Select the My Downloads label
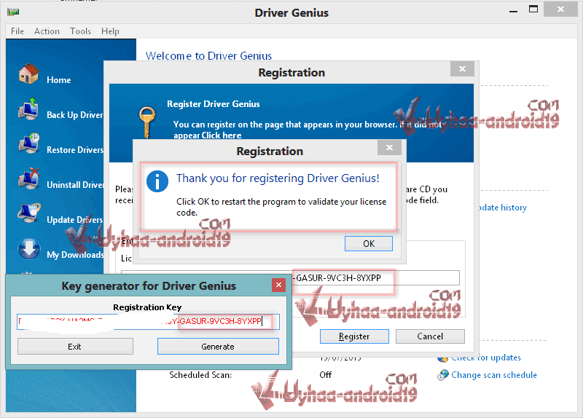 click(x=75, y=255)
